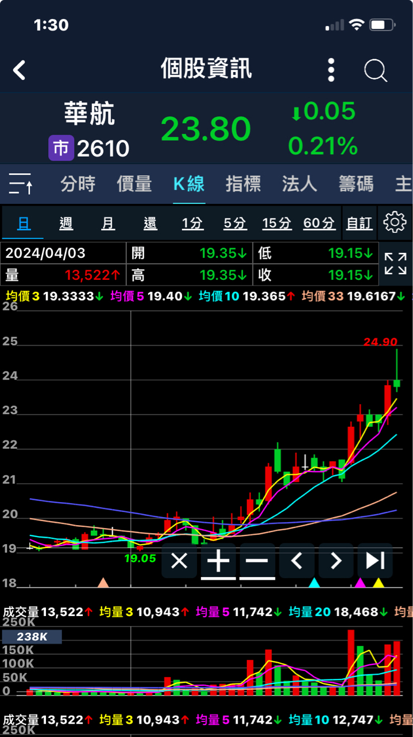Select 60分 period
The image size is (413, 737).
[319, 223]
